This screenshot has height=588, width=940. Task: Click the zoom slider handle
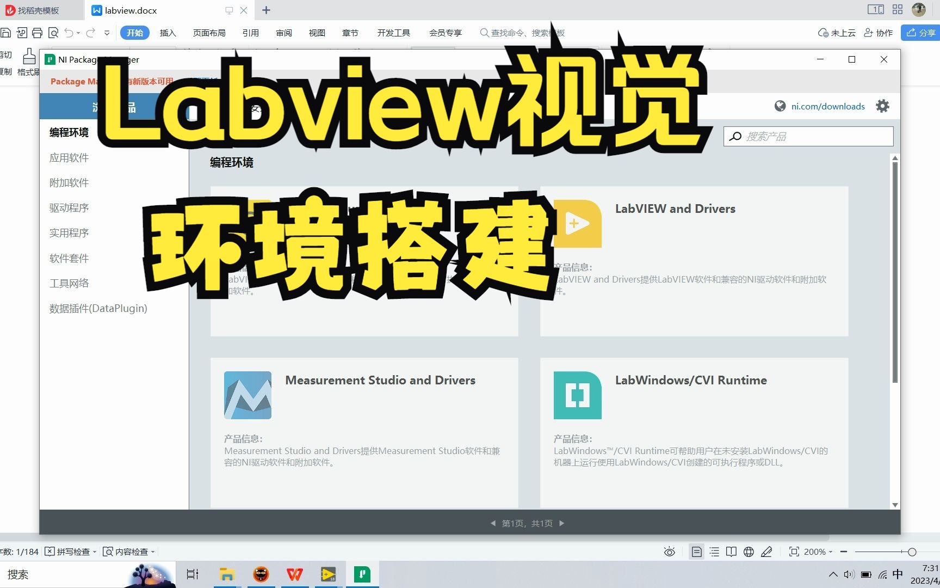(x=912, y=552)
